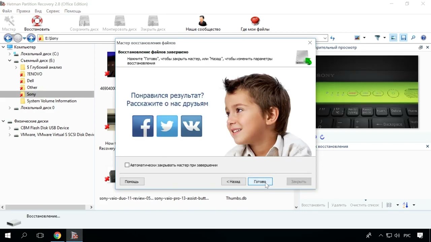This screenshot has width=431, height=242.
Task: Open the sort order dropdown arrow in recovery list
Action: coord(414,205)
